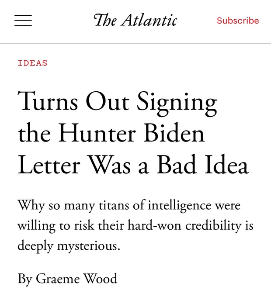Visit author Graeme Wood's page

pos(76,278)
